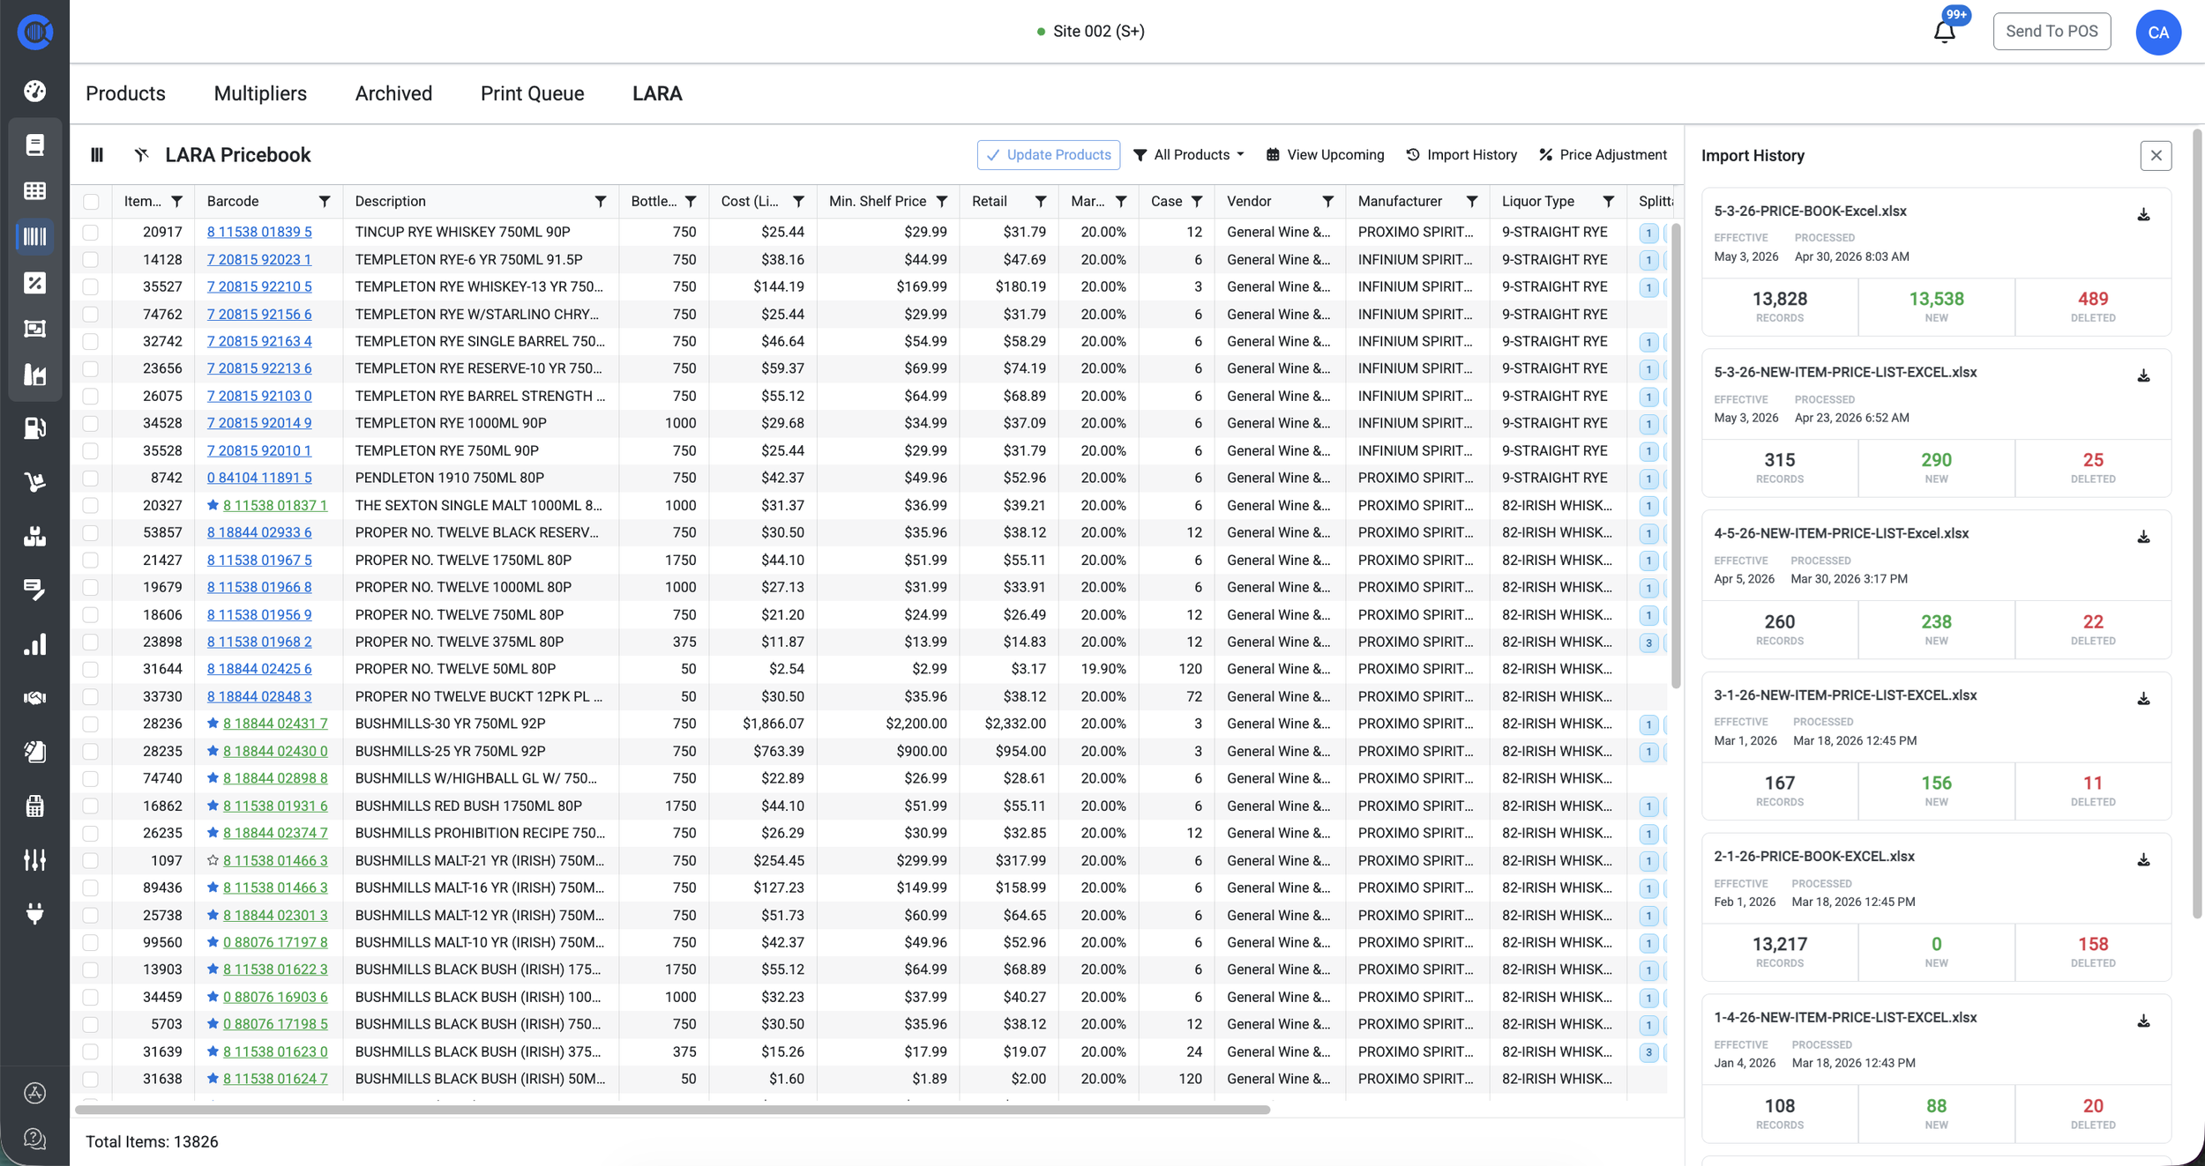The height and width of the screenshot is (1166, 2205).
Task: Click the Import History button
Action: tap(1461, 155)
